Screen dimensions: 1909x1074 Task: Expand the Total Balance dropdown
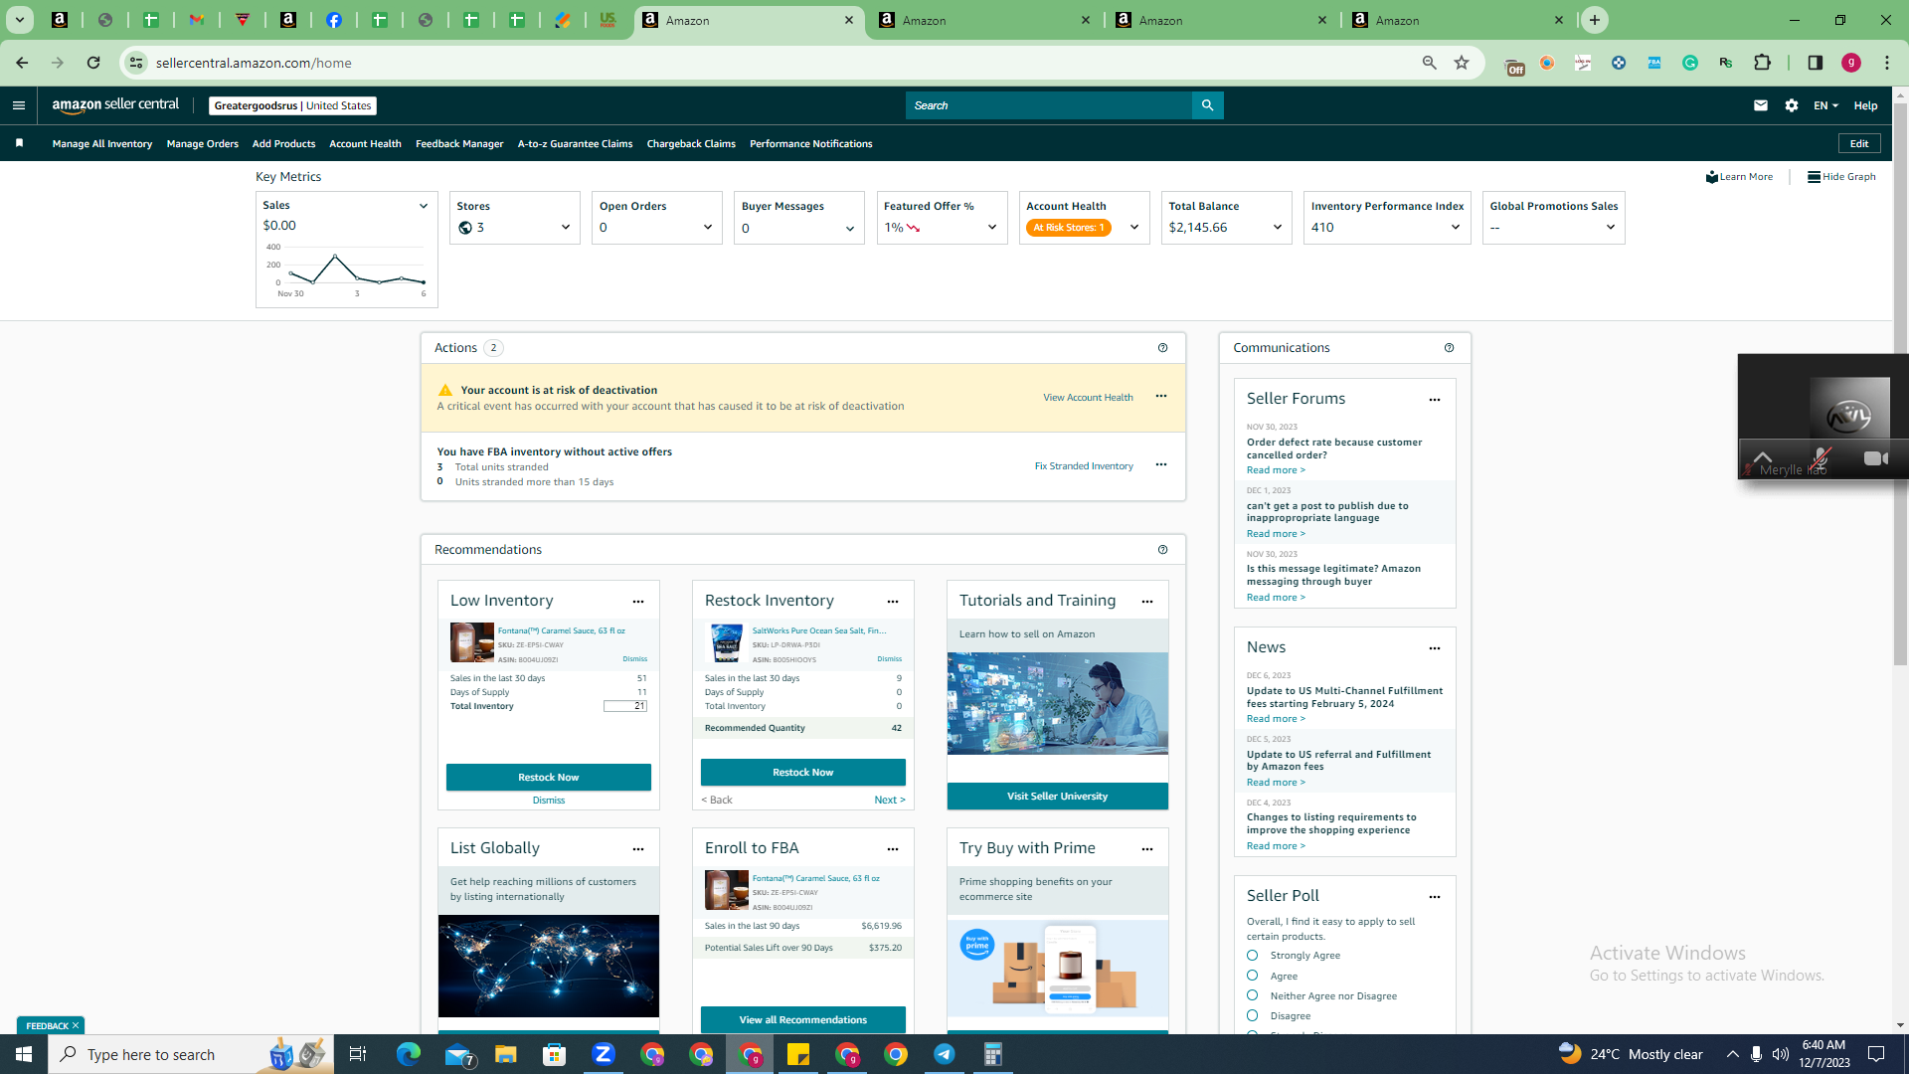click(x=1278, y=228)
